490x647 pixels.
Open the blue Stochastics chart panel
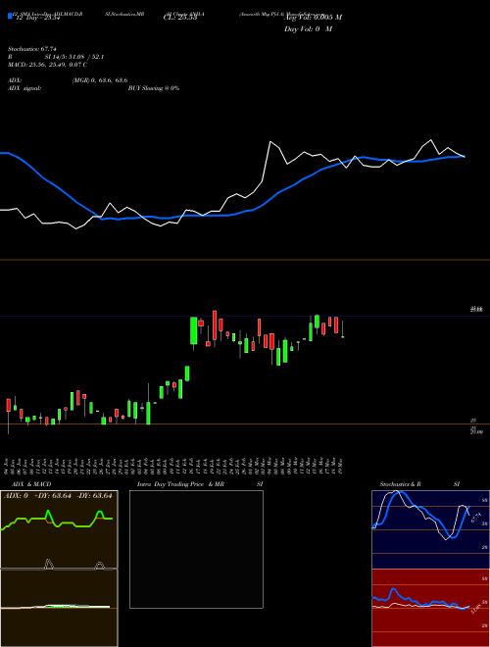[x=430, y=529]
